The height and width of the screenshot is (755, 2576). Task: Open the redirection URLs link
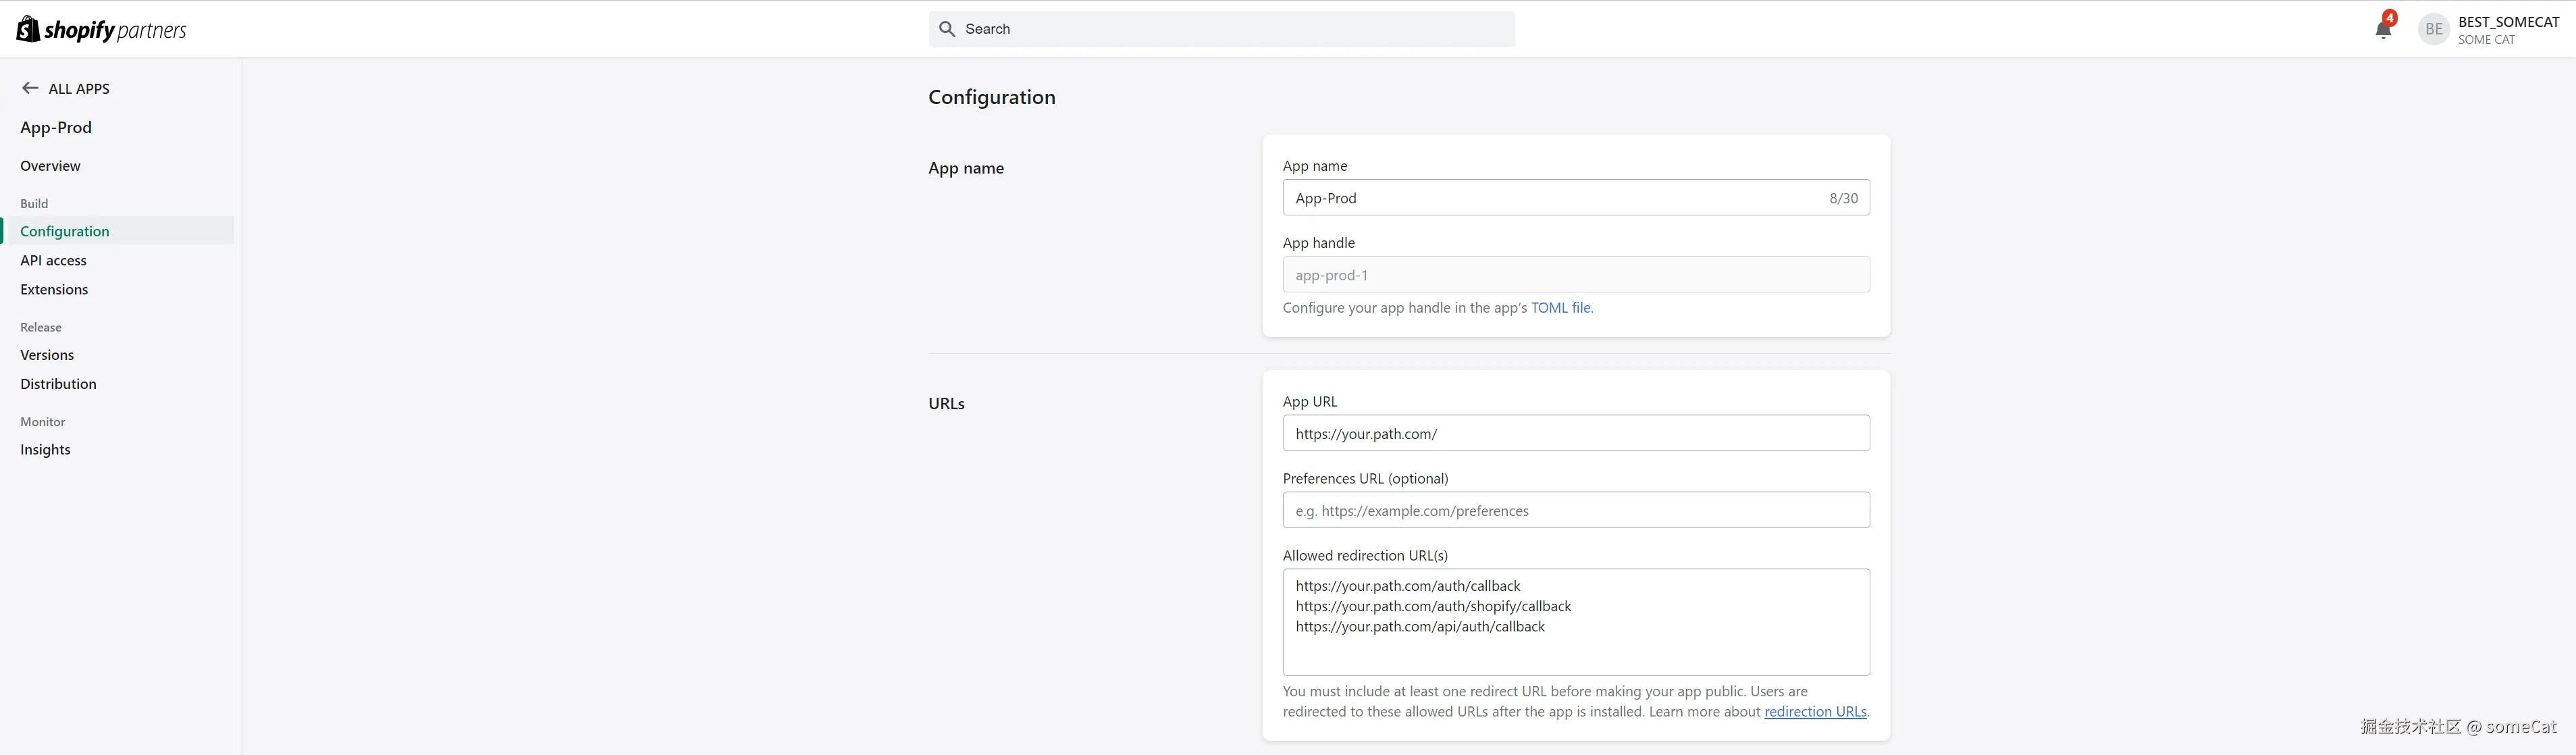[1815, 712]
